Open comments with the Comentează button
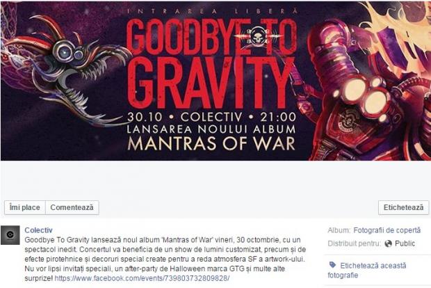431x288 pixels. pyautogui.click(x=72, y=207)
